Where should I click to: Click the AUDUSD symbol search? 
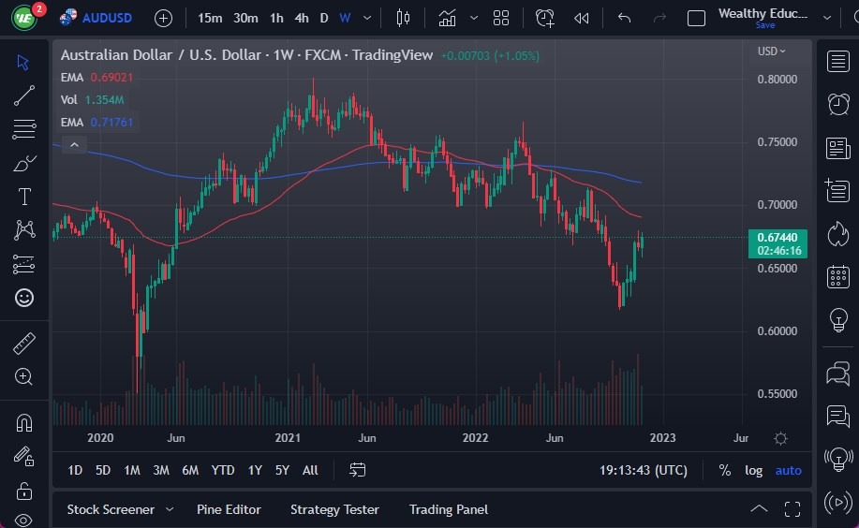[x=99, y=18]
